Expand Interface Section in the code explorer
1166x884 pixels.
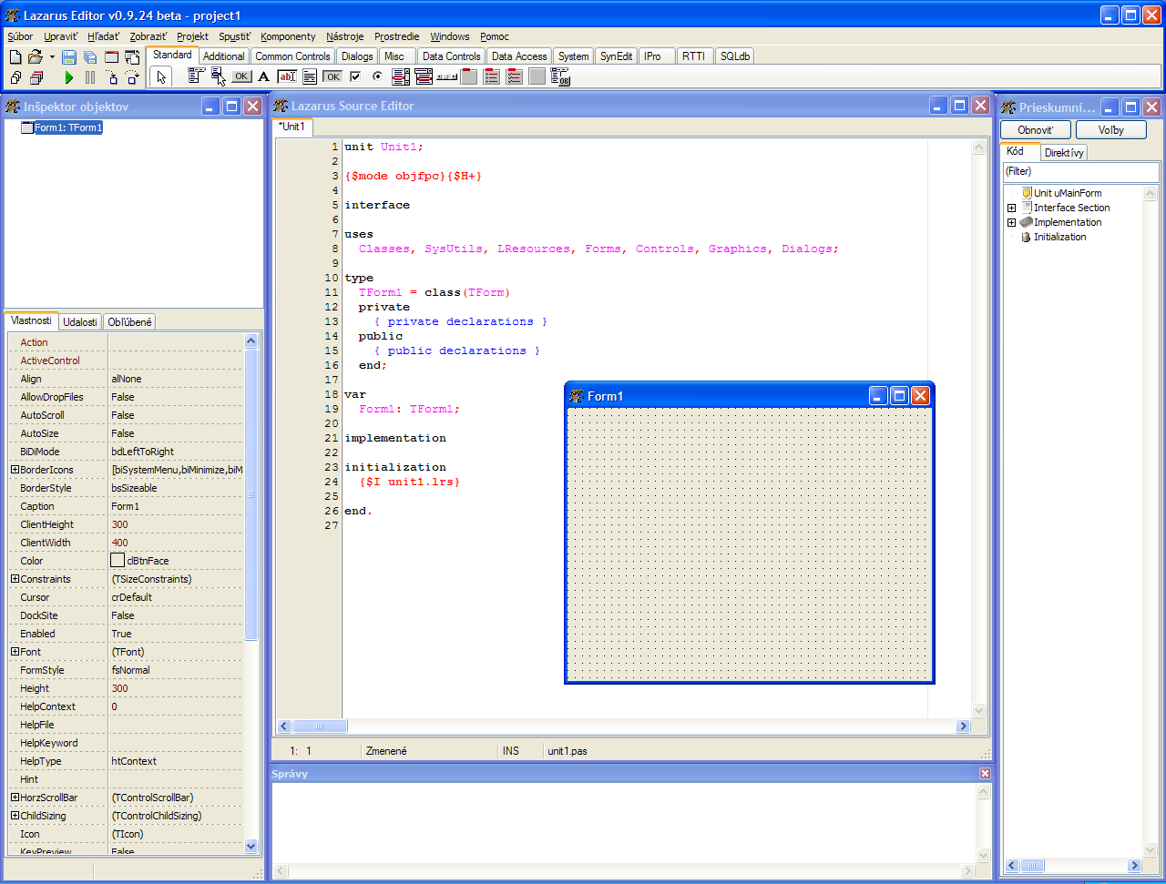[x=1011, y=208]
